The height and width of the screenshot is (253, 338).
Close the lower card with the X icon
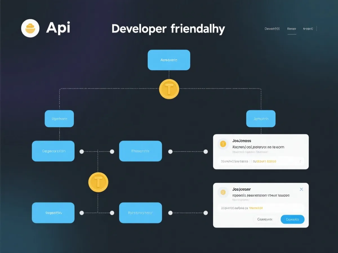pos(301,189)
